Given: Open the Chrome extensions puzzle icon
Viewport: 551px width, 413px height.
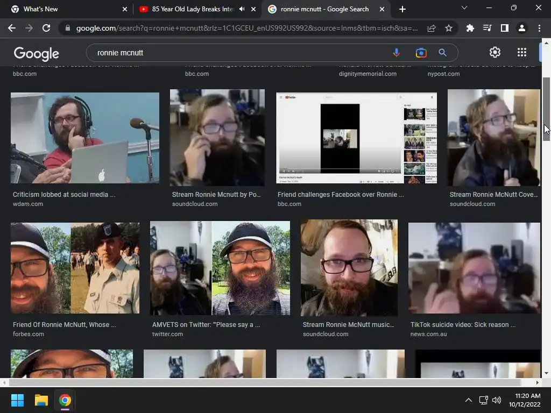Looking at the screenshot, I should click(470, 28).
